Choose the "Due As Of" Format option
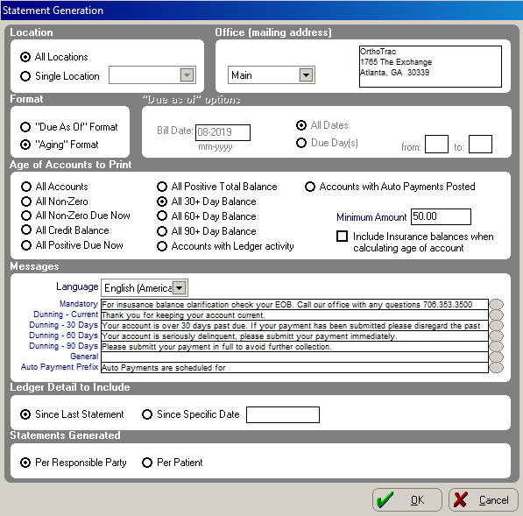This screenshot has width=523, height=516. tap(25, 127)
